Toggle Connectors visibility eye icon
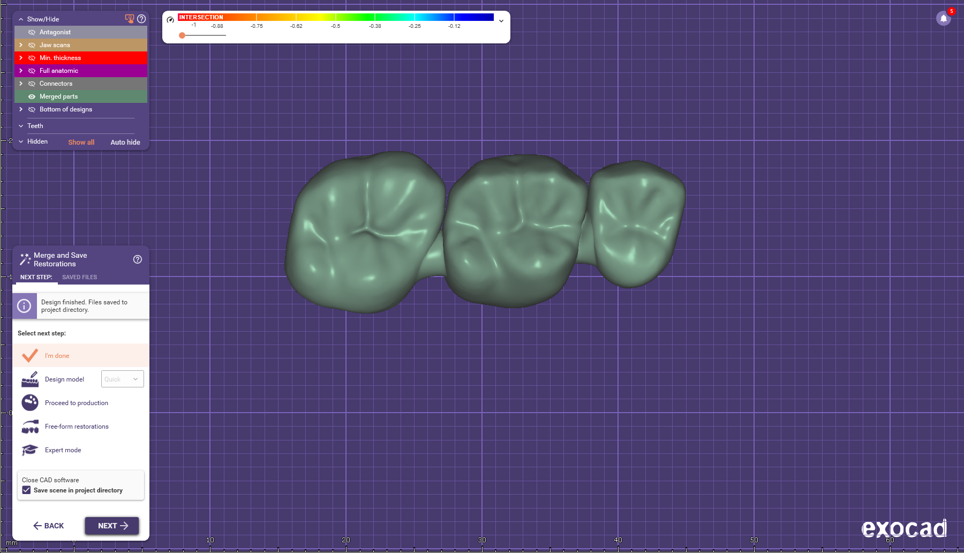This screenshot has height=553, width=964. point(32,84)
